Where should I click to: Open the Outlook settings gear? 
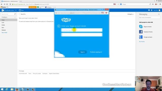(x=152, y=10)
